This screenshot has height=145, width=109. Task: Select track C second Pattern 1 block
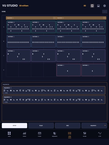(44, 56)
